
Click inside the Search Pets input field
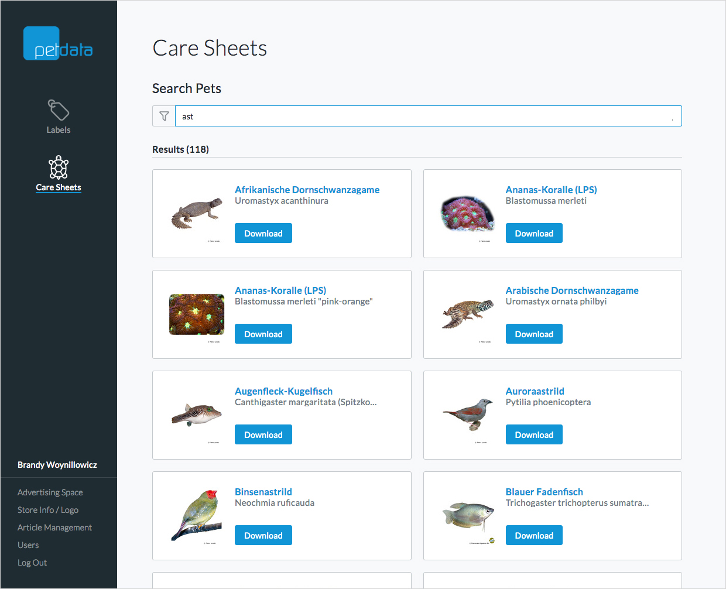(410, 115)
